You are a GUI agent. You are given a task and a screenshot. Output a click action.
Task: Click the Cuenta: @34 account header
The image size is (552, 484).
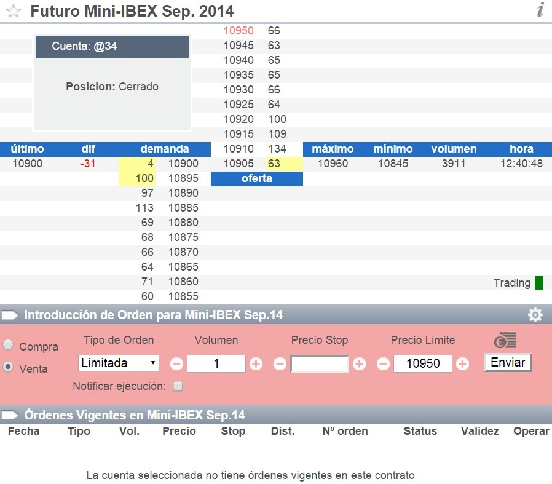(112, 47)
